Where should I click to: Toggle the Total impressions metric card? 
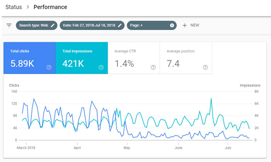[82, 58]
